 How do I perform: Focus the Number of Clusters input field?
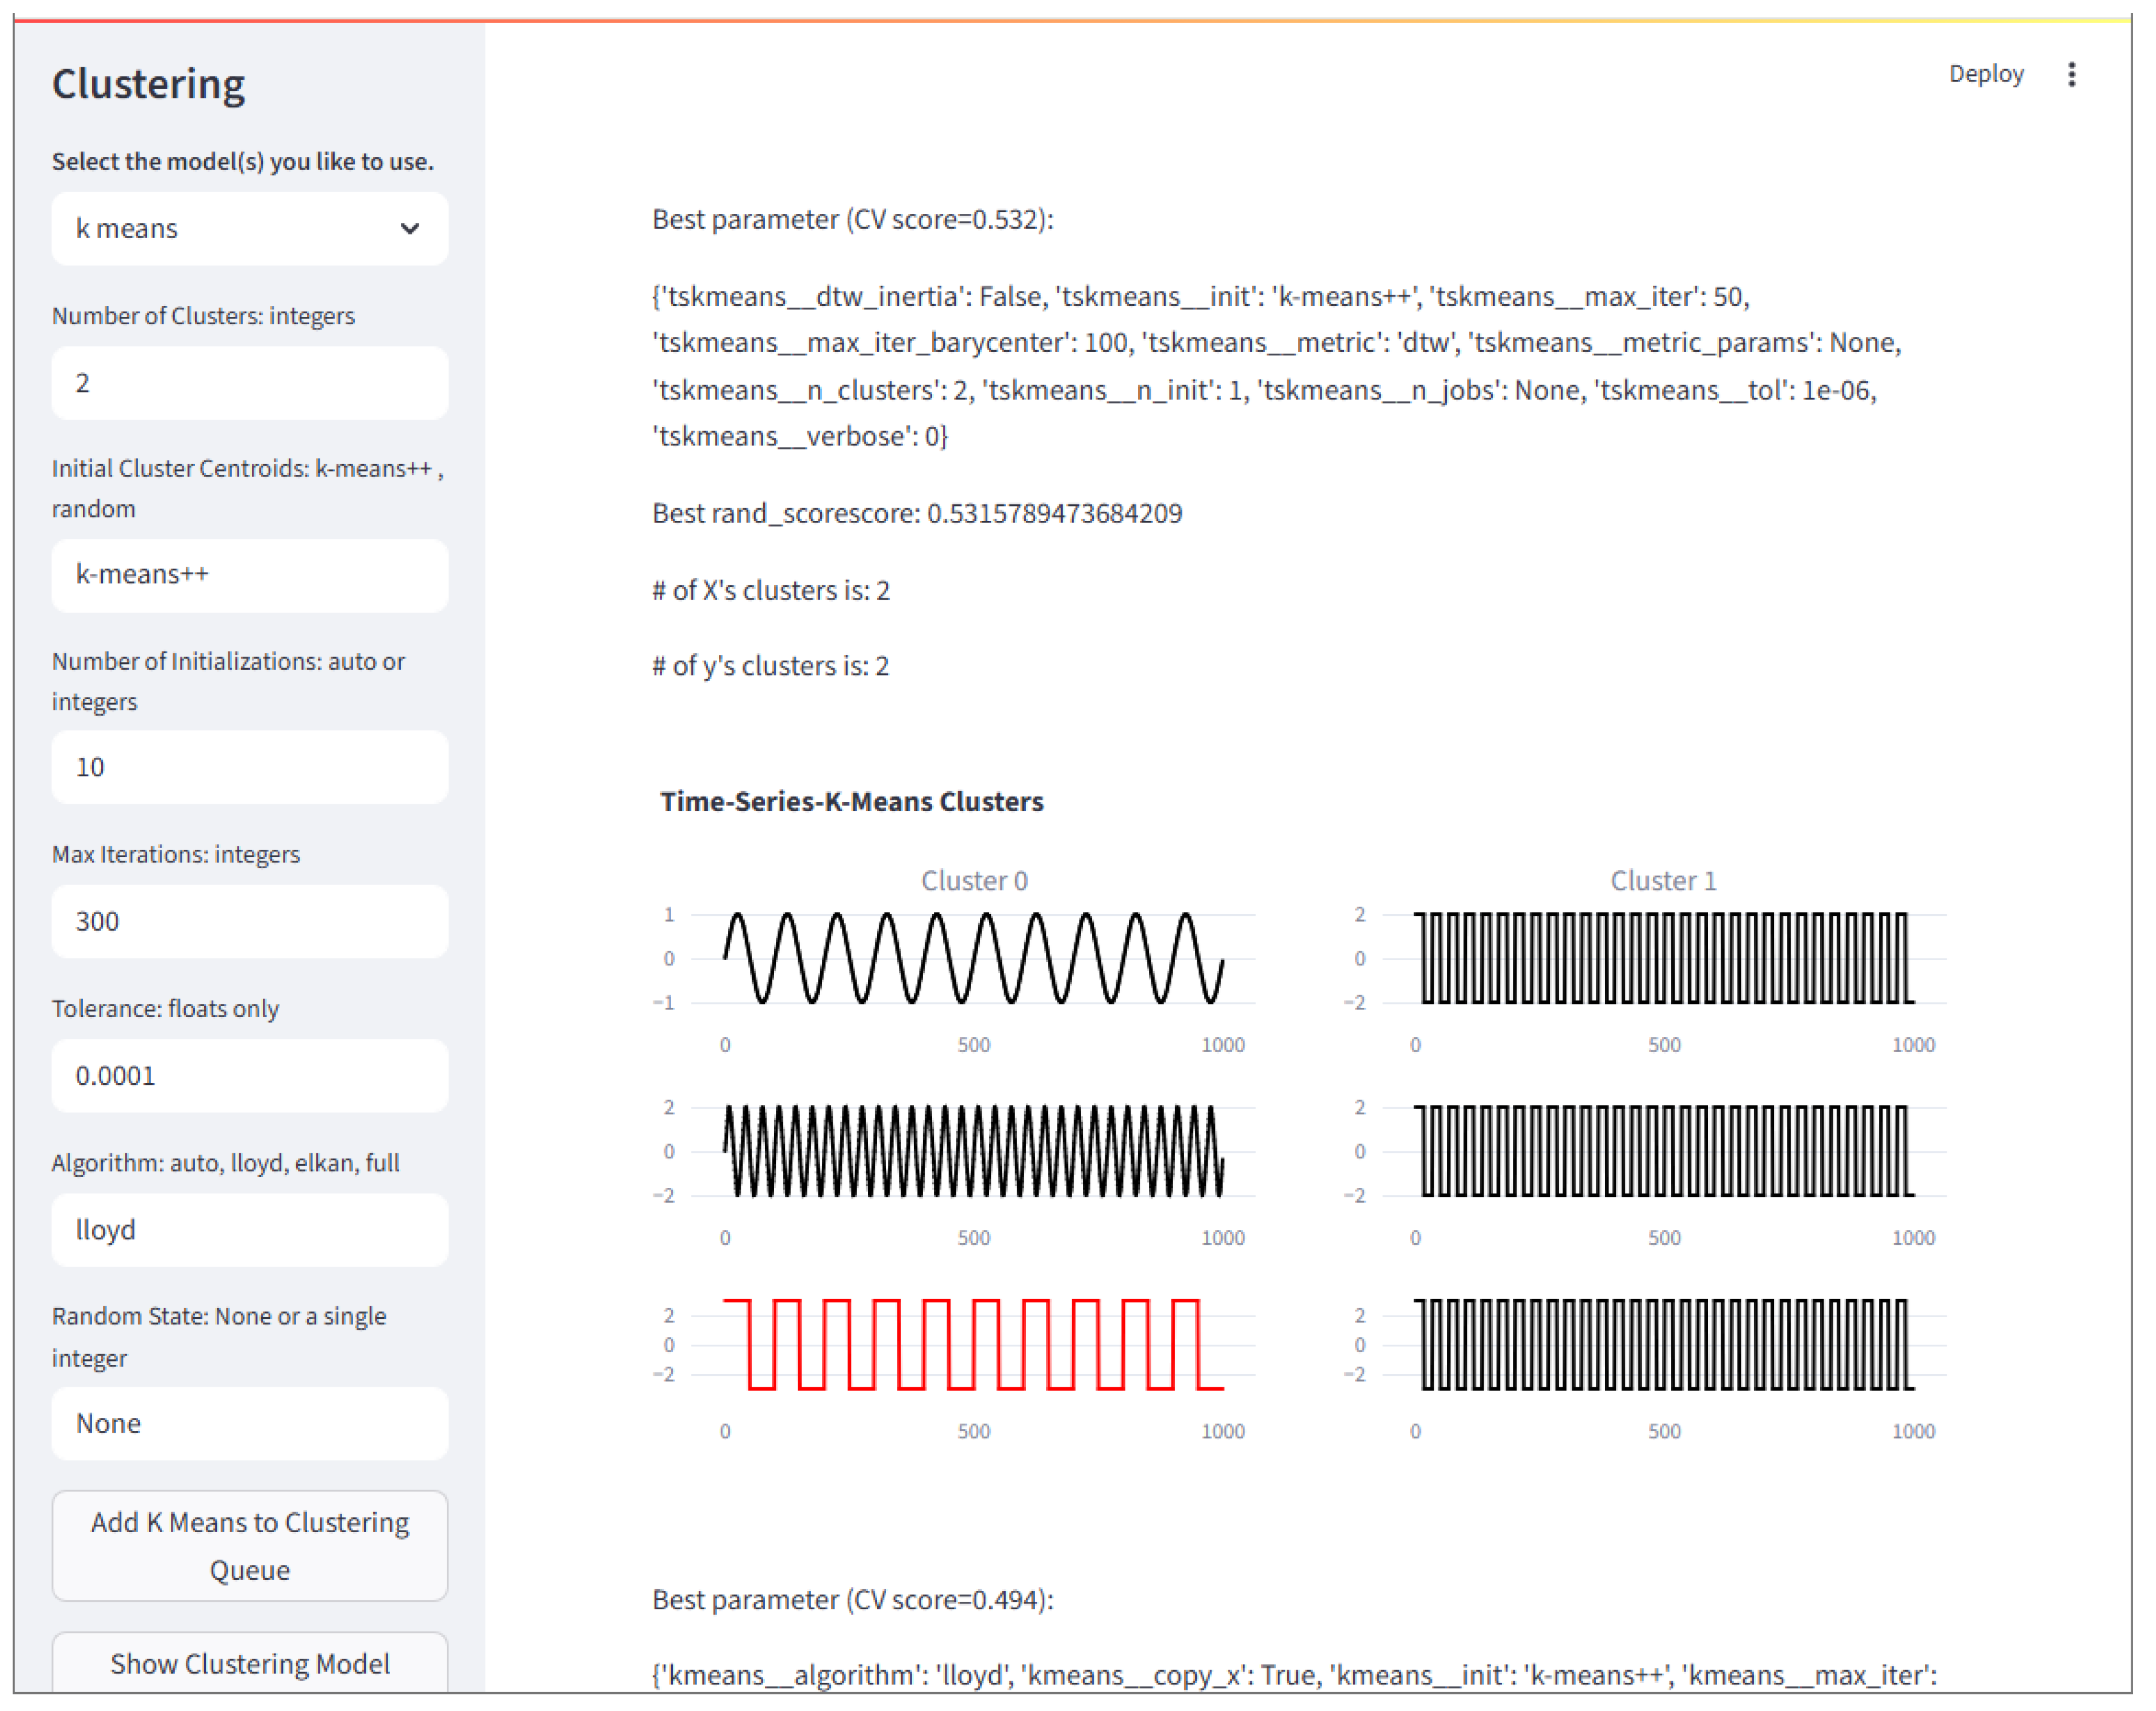[249, 383]
